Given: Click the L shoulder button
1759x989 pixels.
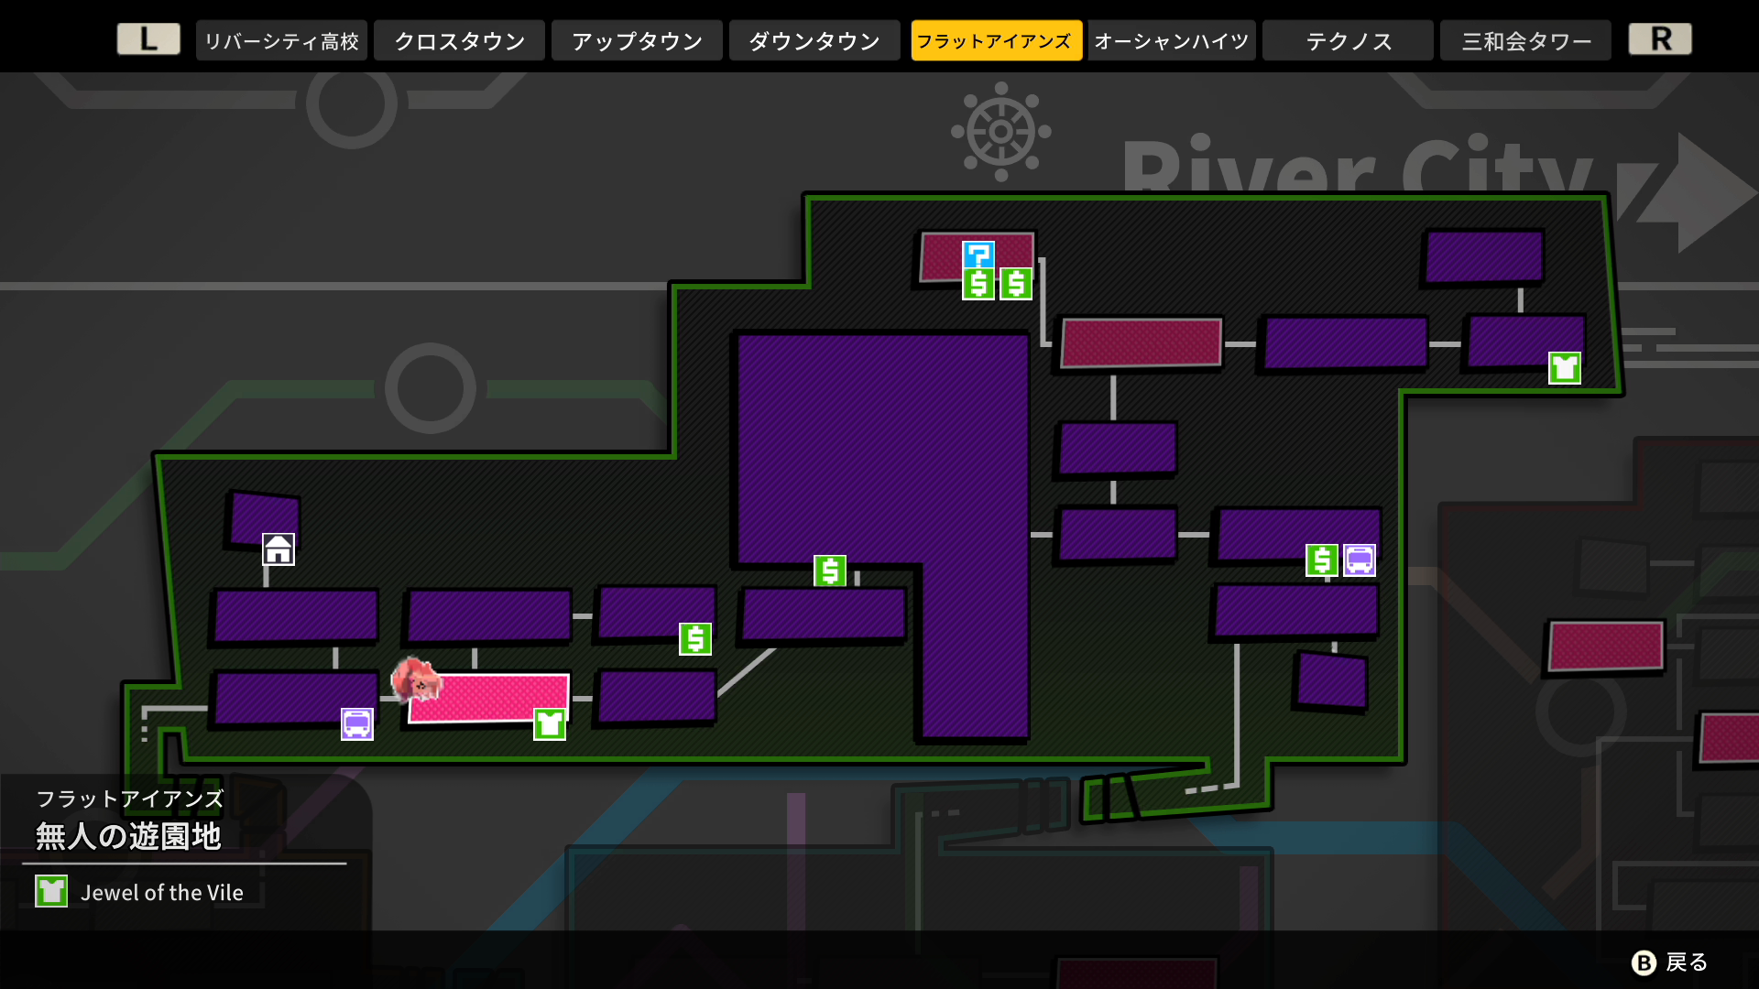Looking at the screenshot, I should [x=148, y=39].
